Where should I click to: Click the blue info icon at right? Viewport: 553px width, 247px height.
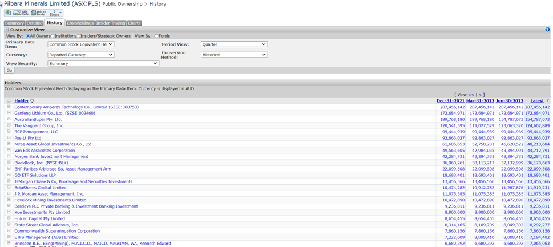[x=547, y=30]
